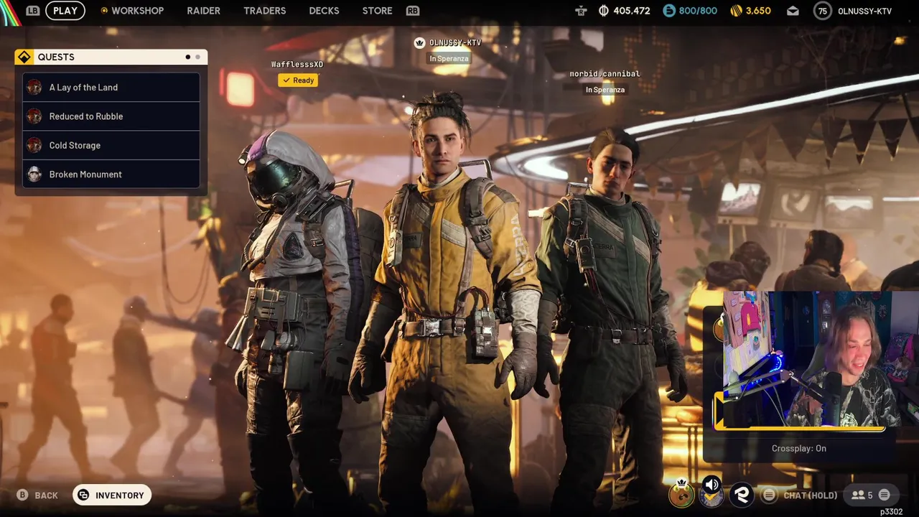Image resolution: width=919 pixels, height=517 pixels.
Task: Open the mail envelope icon
Action: click(793, 11)
